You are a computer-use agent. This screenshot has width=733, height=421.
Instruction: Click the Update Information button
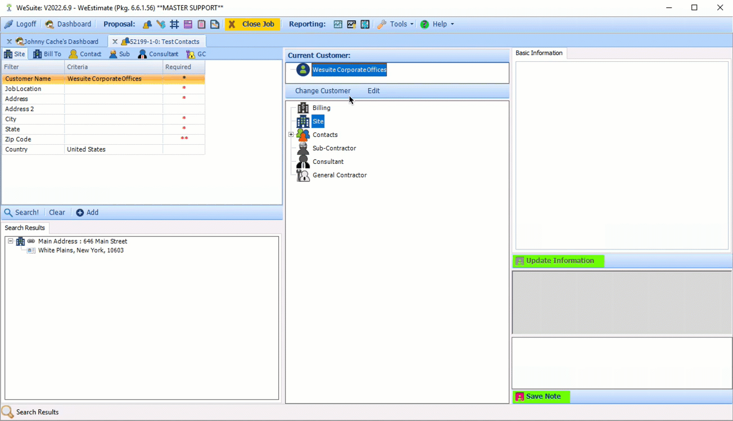[x=558, y=261]
